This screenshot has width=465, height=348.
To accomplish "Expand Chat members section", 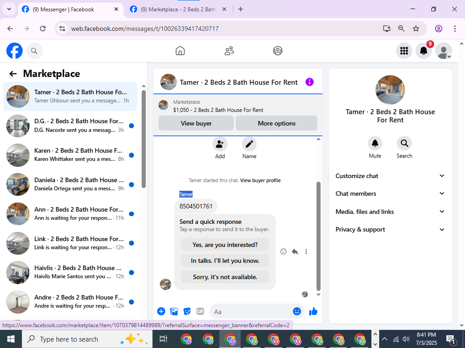I will point(390,193).
